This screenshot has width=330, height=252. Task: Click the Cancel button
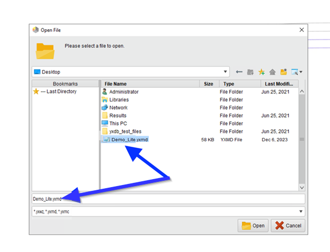(288, 225)
